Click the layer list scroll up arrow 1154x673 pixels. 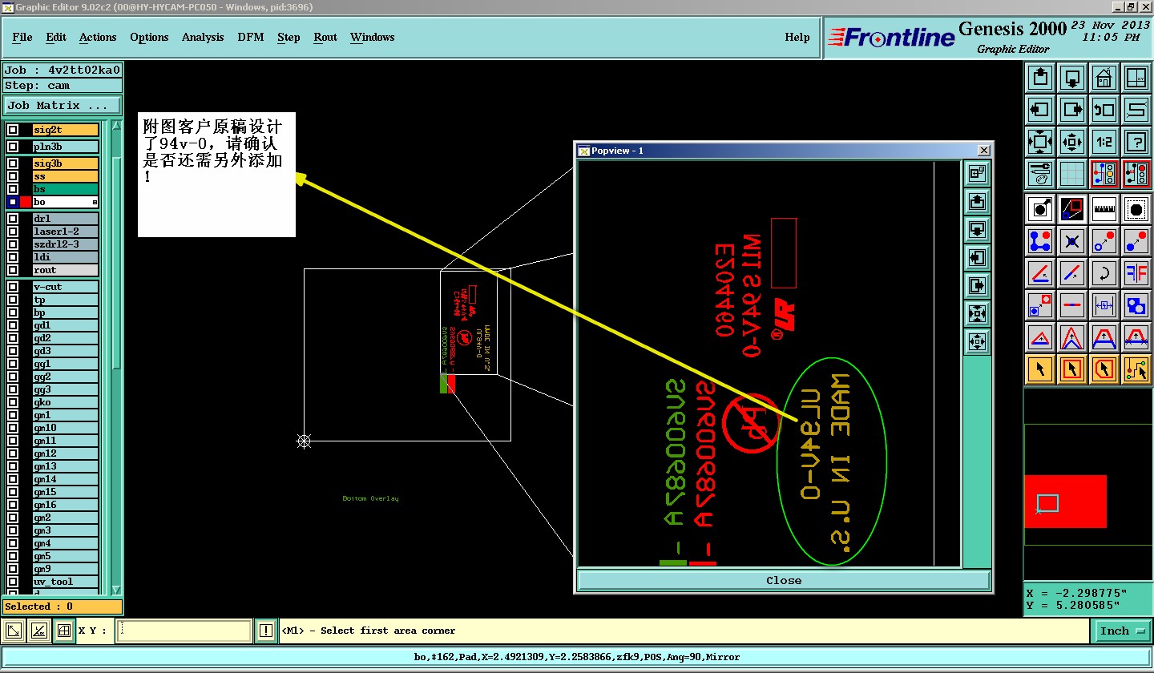click(x=116, y=126)
